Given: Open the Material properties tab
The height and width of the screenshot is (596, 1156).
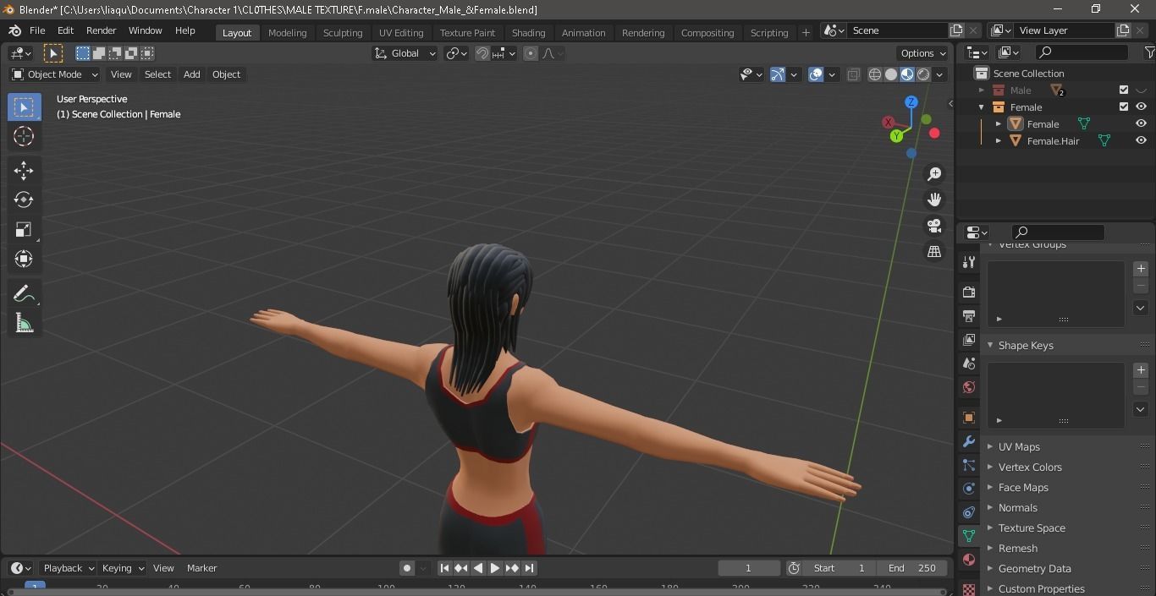Looking at the screenshot, I should click(969, 560).
